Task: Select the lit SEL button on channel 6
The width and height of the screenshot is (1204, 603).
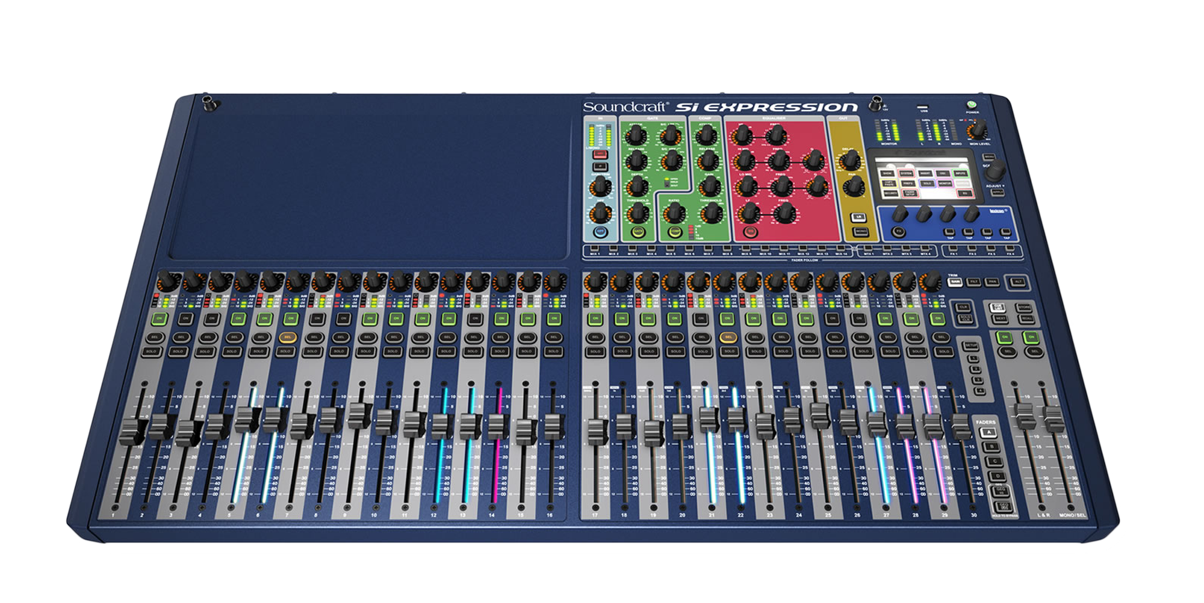Action: coord(288,337)
